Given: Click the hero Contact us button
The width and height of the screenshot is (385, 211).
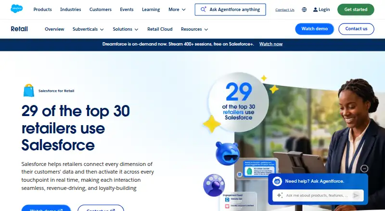Looking at the screenshot, I should click(x=101, y=208).
